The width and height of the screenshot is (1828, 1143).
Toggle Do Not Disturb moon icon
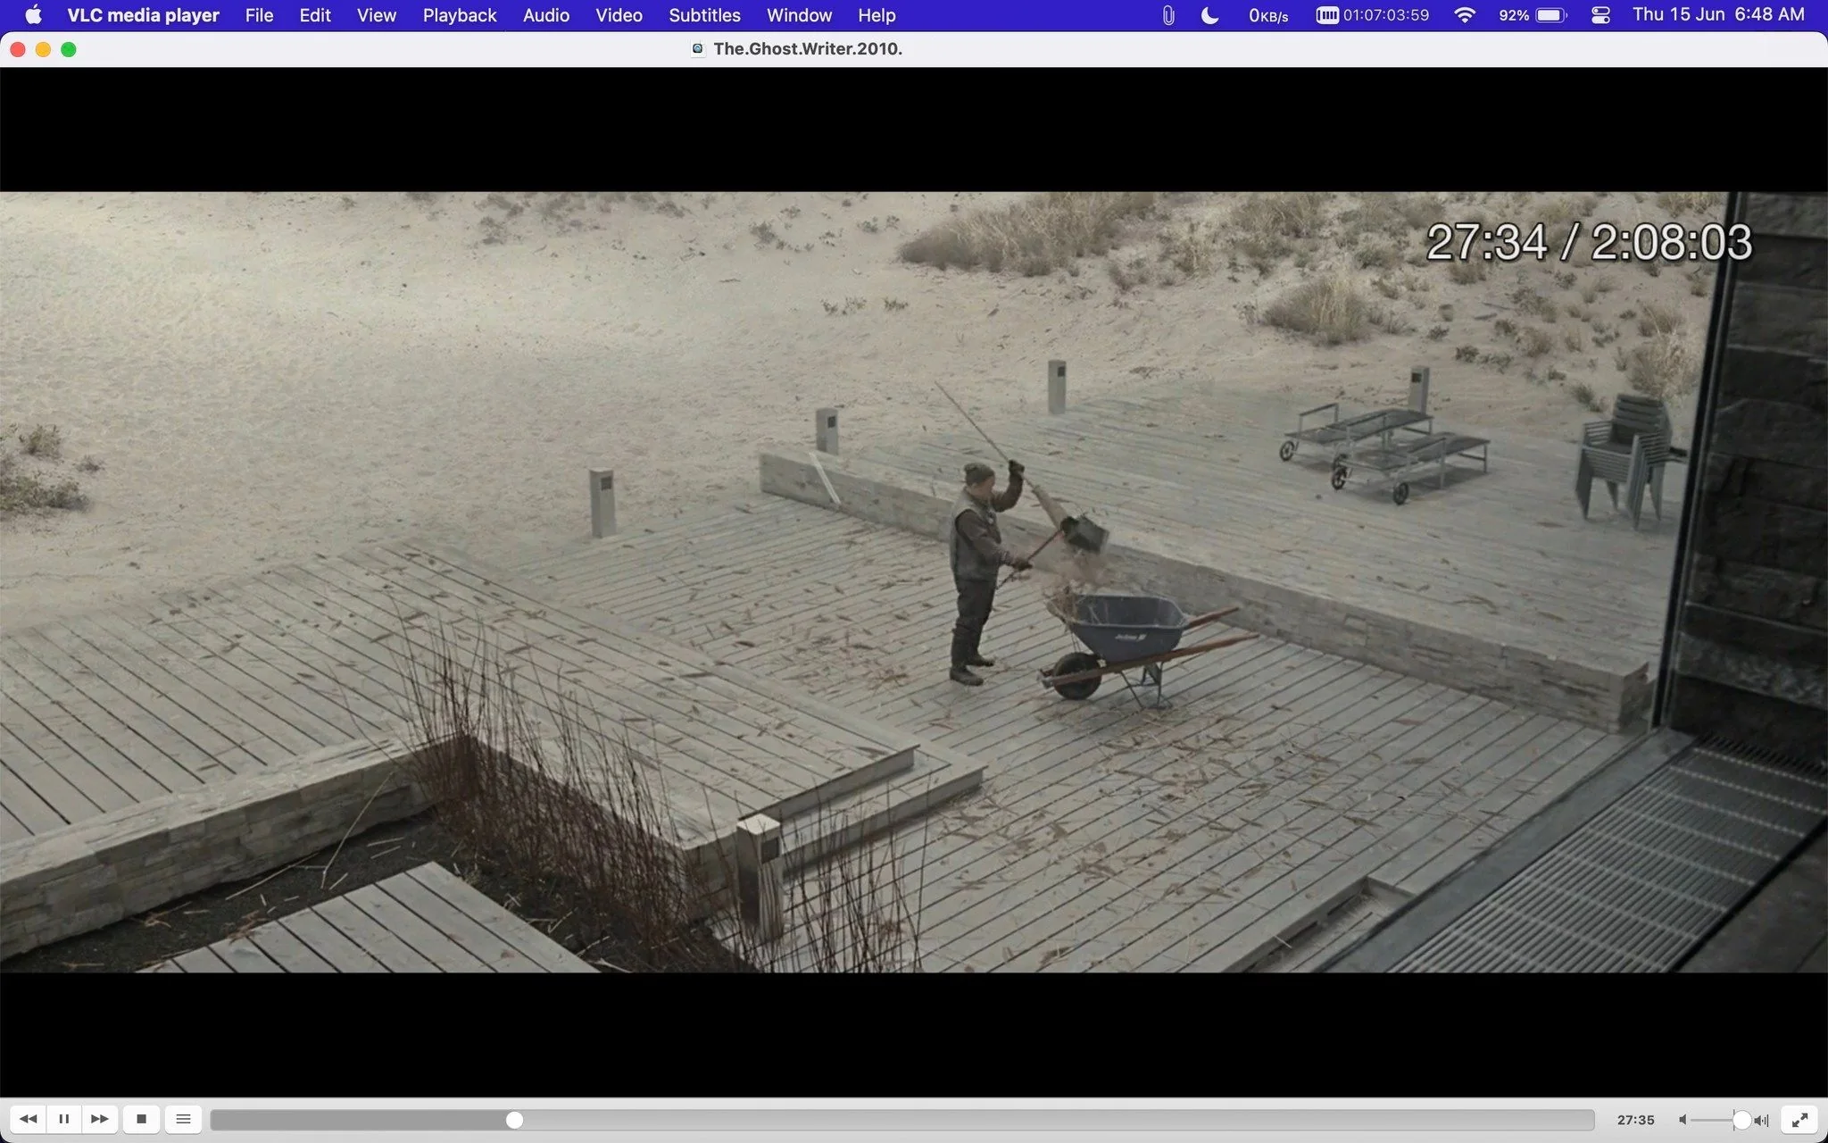[1209, 15]
